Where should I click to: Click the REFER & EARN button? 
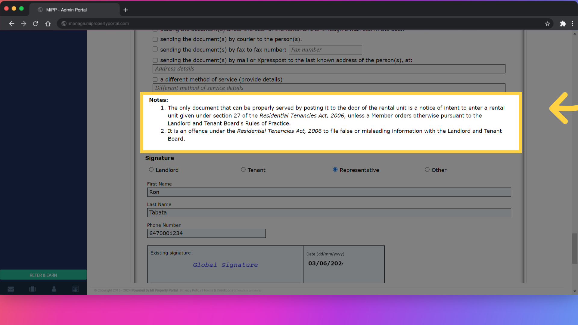[43, 275]
